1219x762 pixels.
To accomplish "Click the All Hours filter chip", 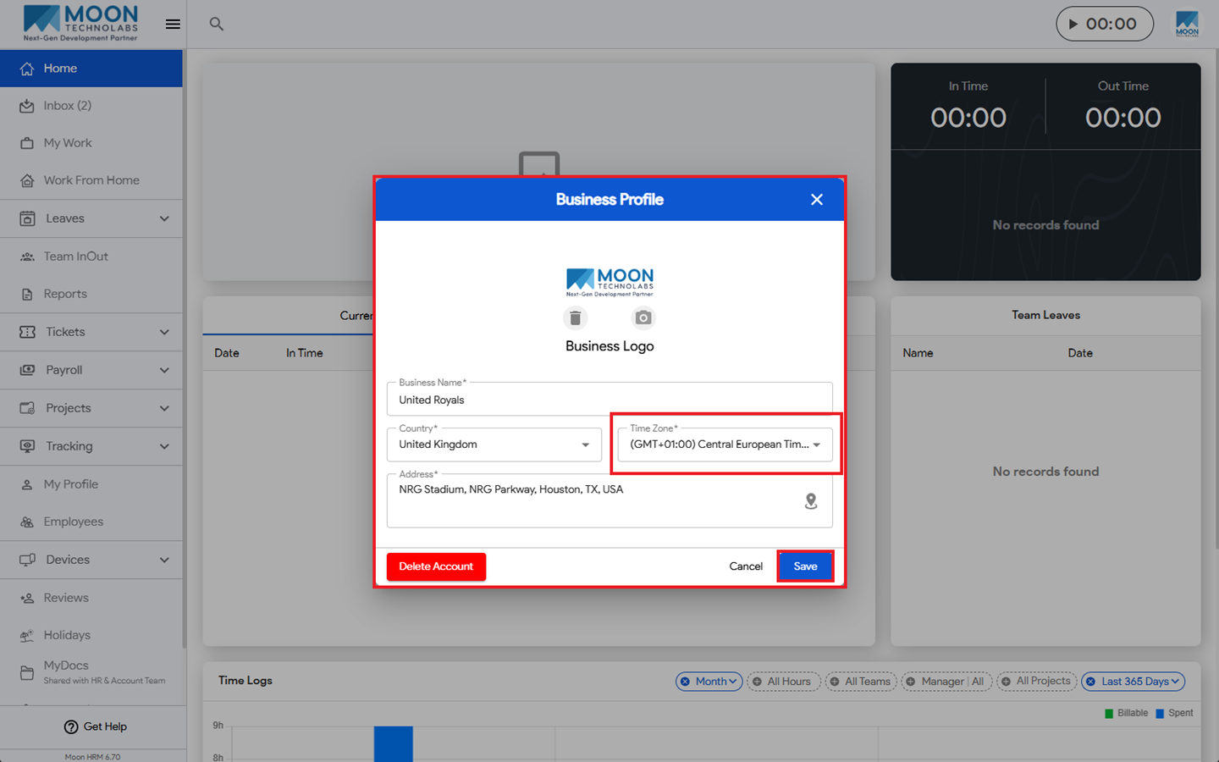I will (784, 682).
